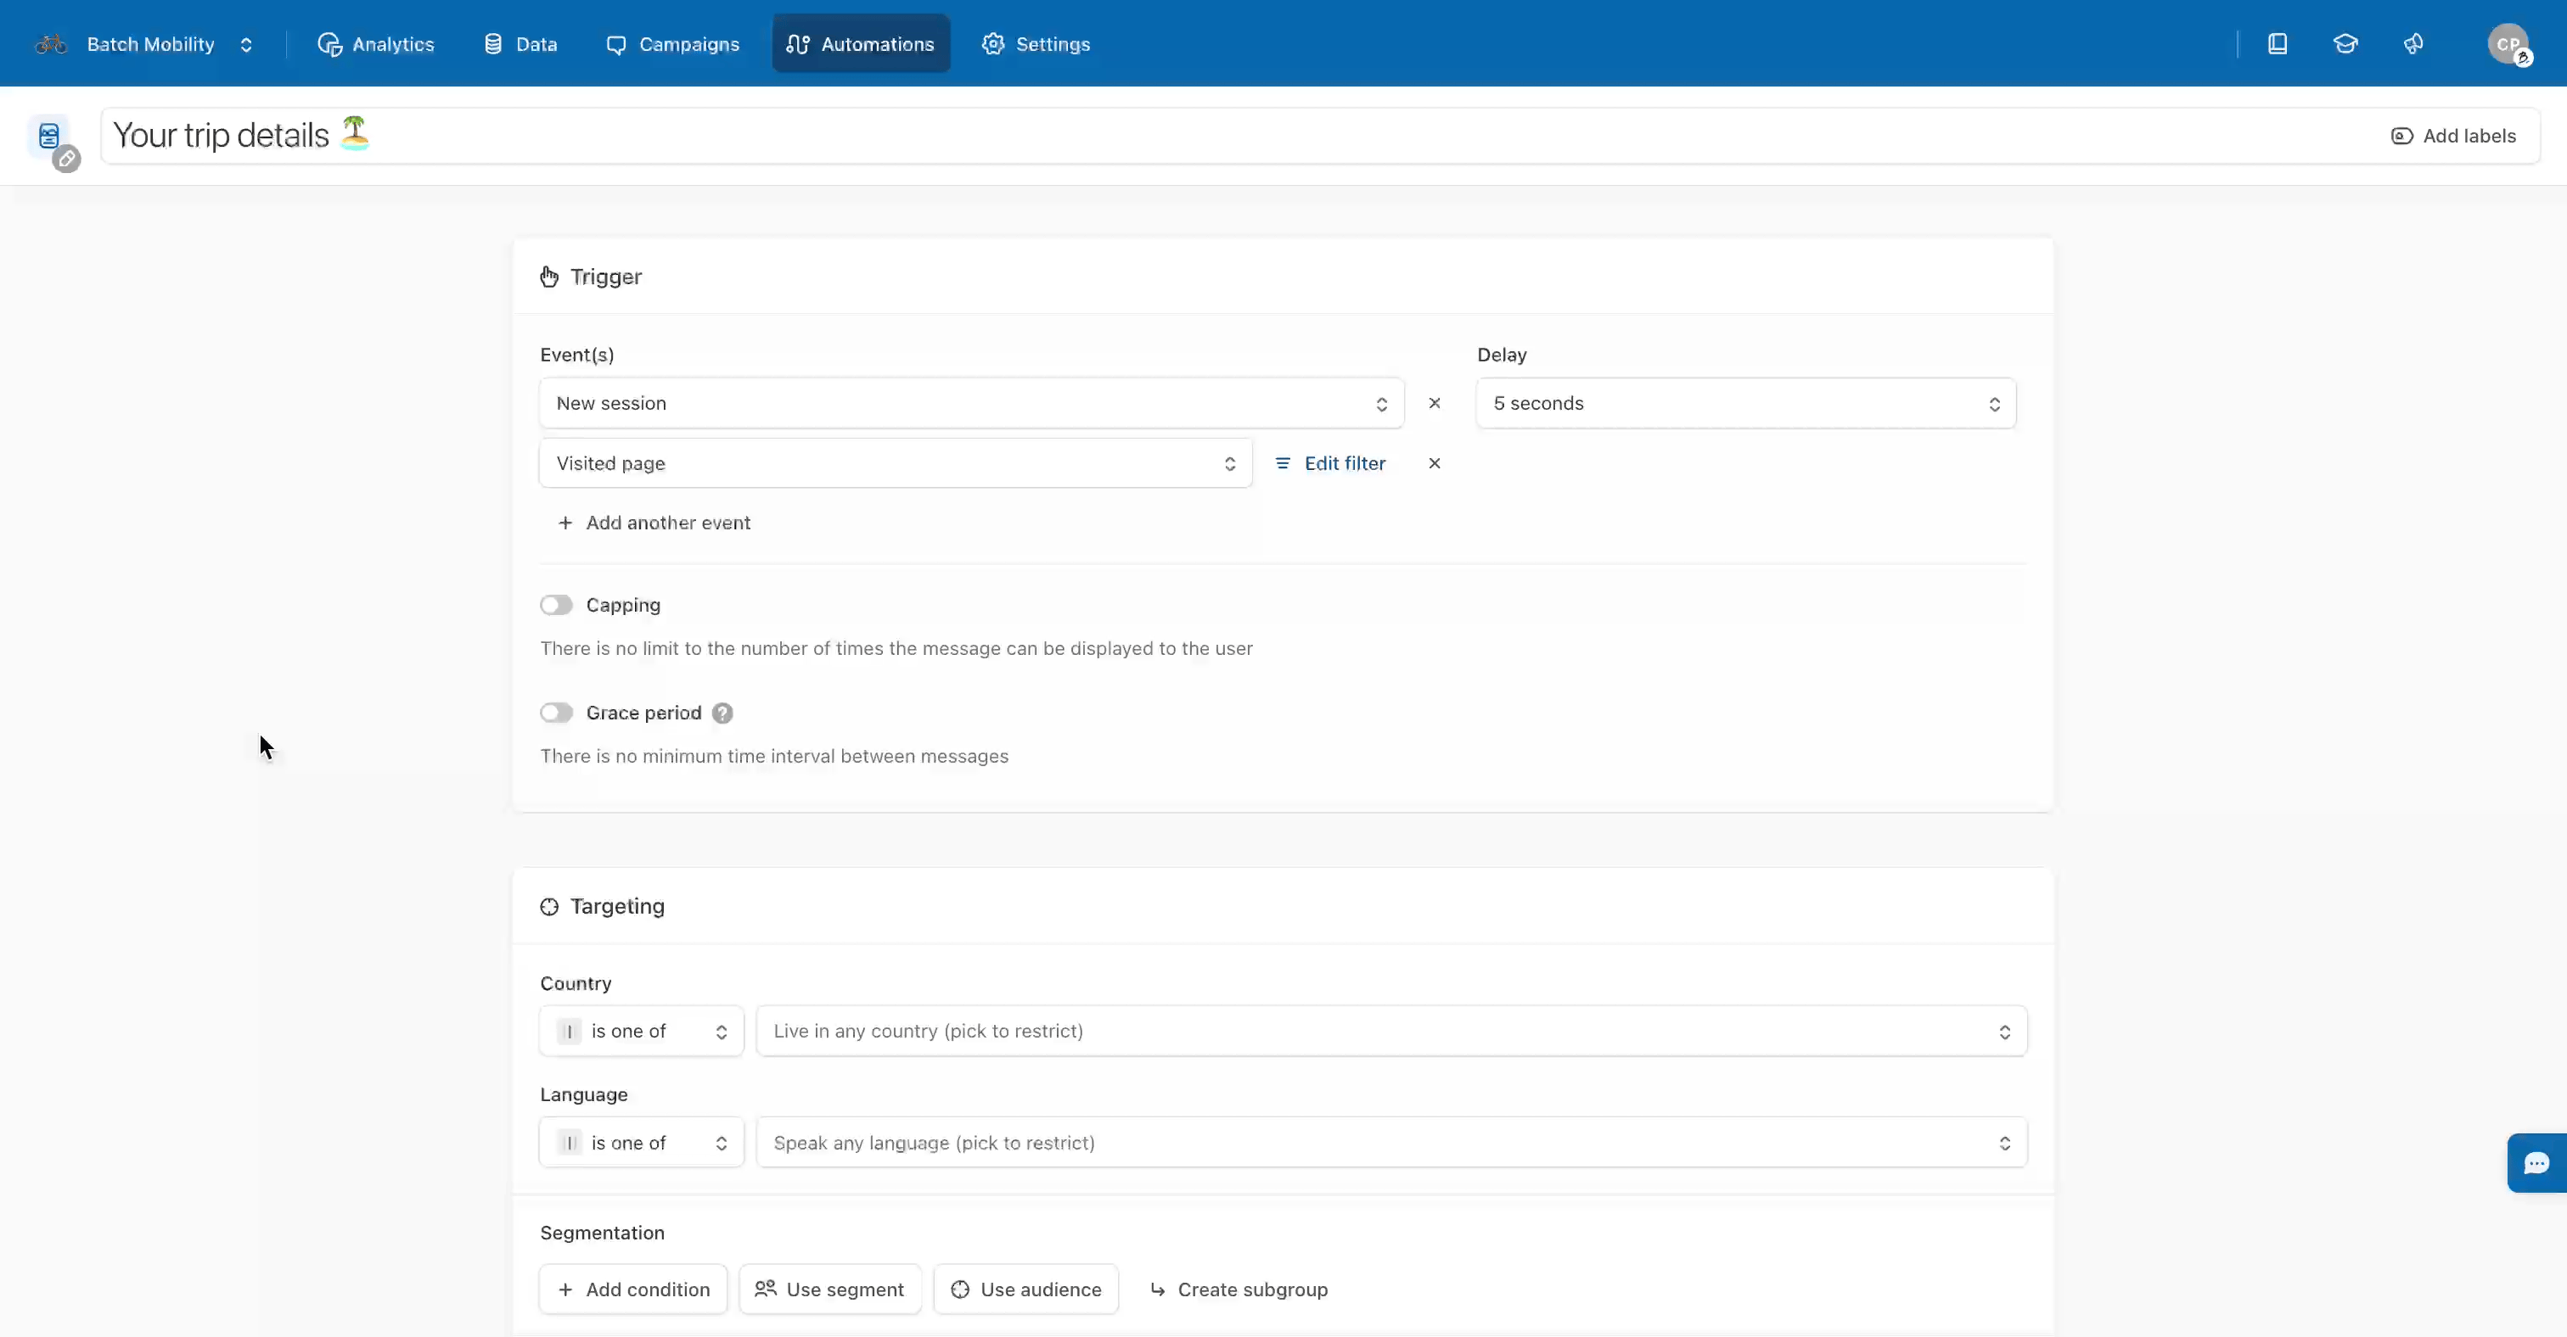The width and height of the screenshot is (2567, 1337).
Task: Enable the Capping toggle
Action: point(556,605)
